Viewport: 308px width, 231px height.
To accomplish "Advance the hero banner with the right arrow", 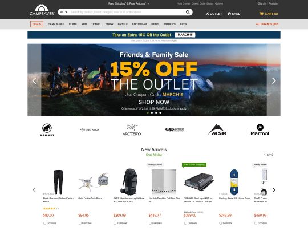I will coord(274,80).
